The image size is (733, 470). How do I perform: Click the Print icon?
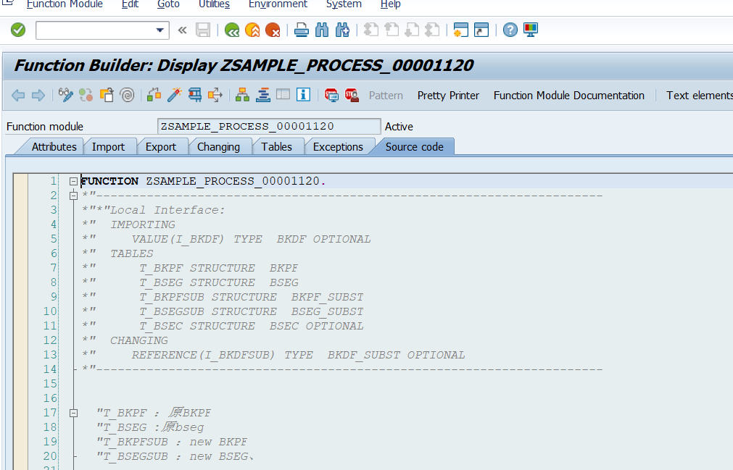pyautogui.click(x=302, y=30)
